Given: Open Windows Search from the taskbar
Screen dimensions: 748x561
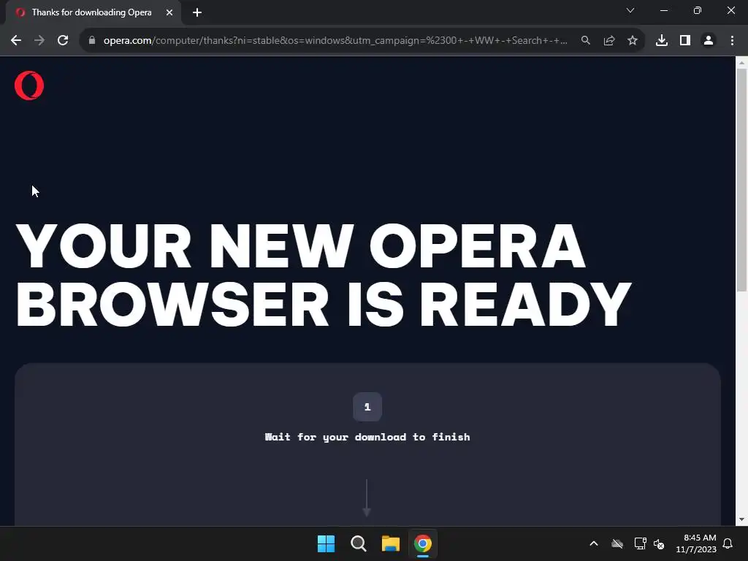Looking at the screenshot, I should (x=358, y=543).
